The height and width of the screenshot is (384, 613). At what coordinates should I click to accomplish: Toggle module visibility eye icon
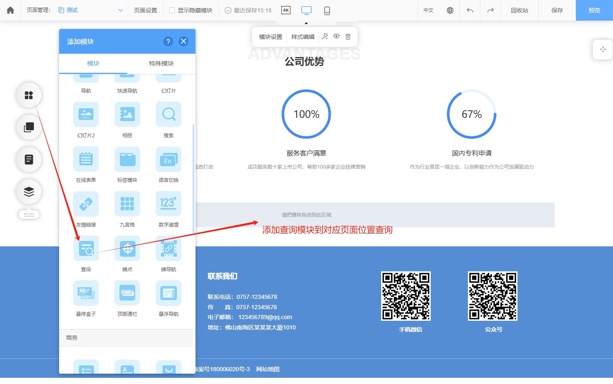(336, 36)
